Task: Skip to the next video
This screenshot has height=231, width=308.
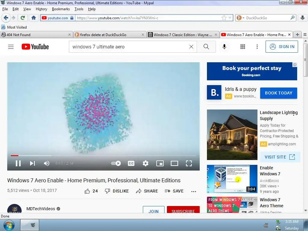Action: coord(32,163)
